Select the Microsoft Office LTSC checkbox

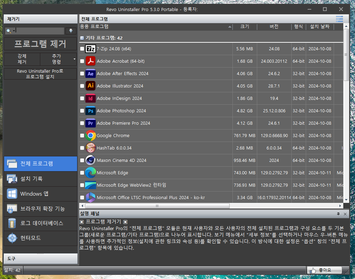[x=82, y=197]
